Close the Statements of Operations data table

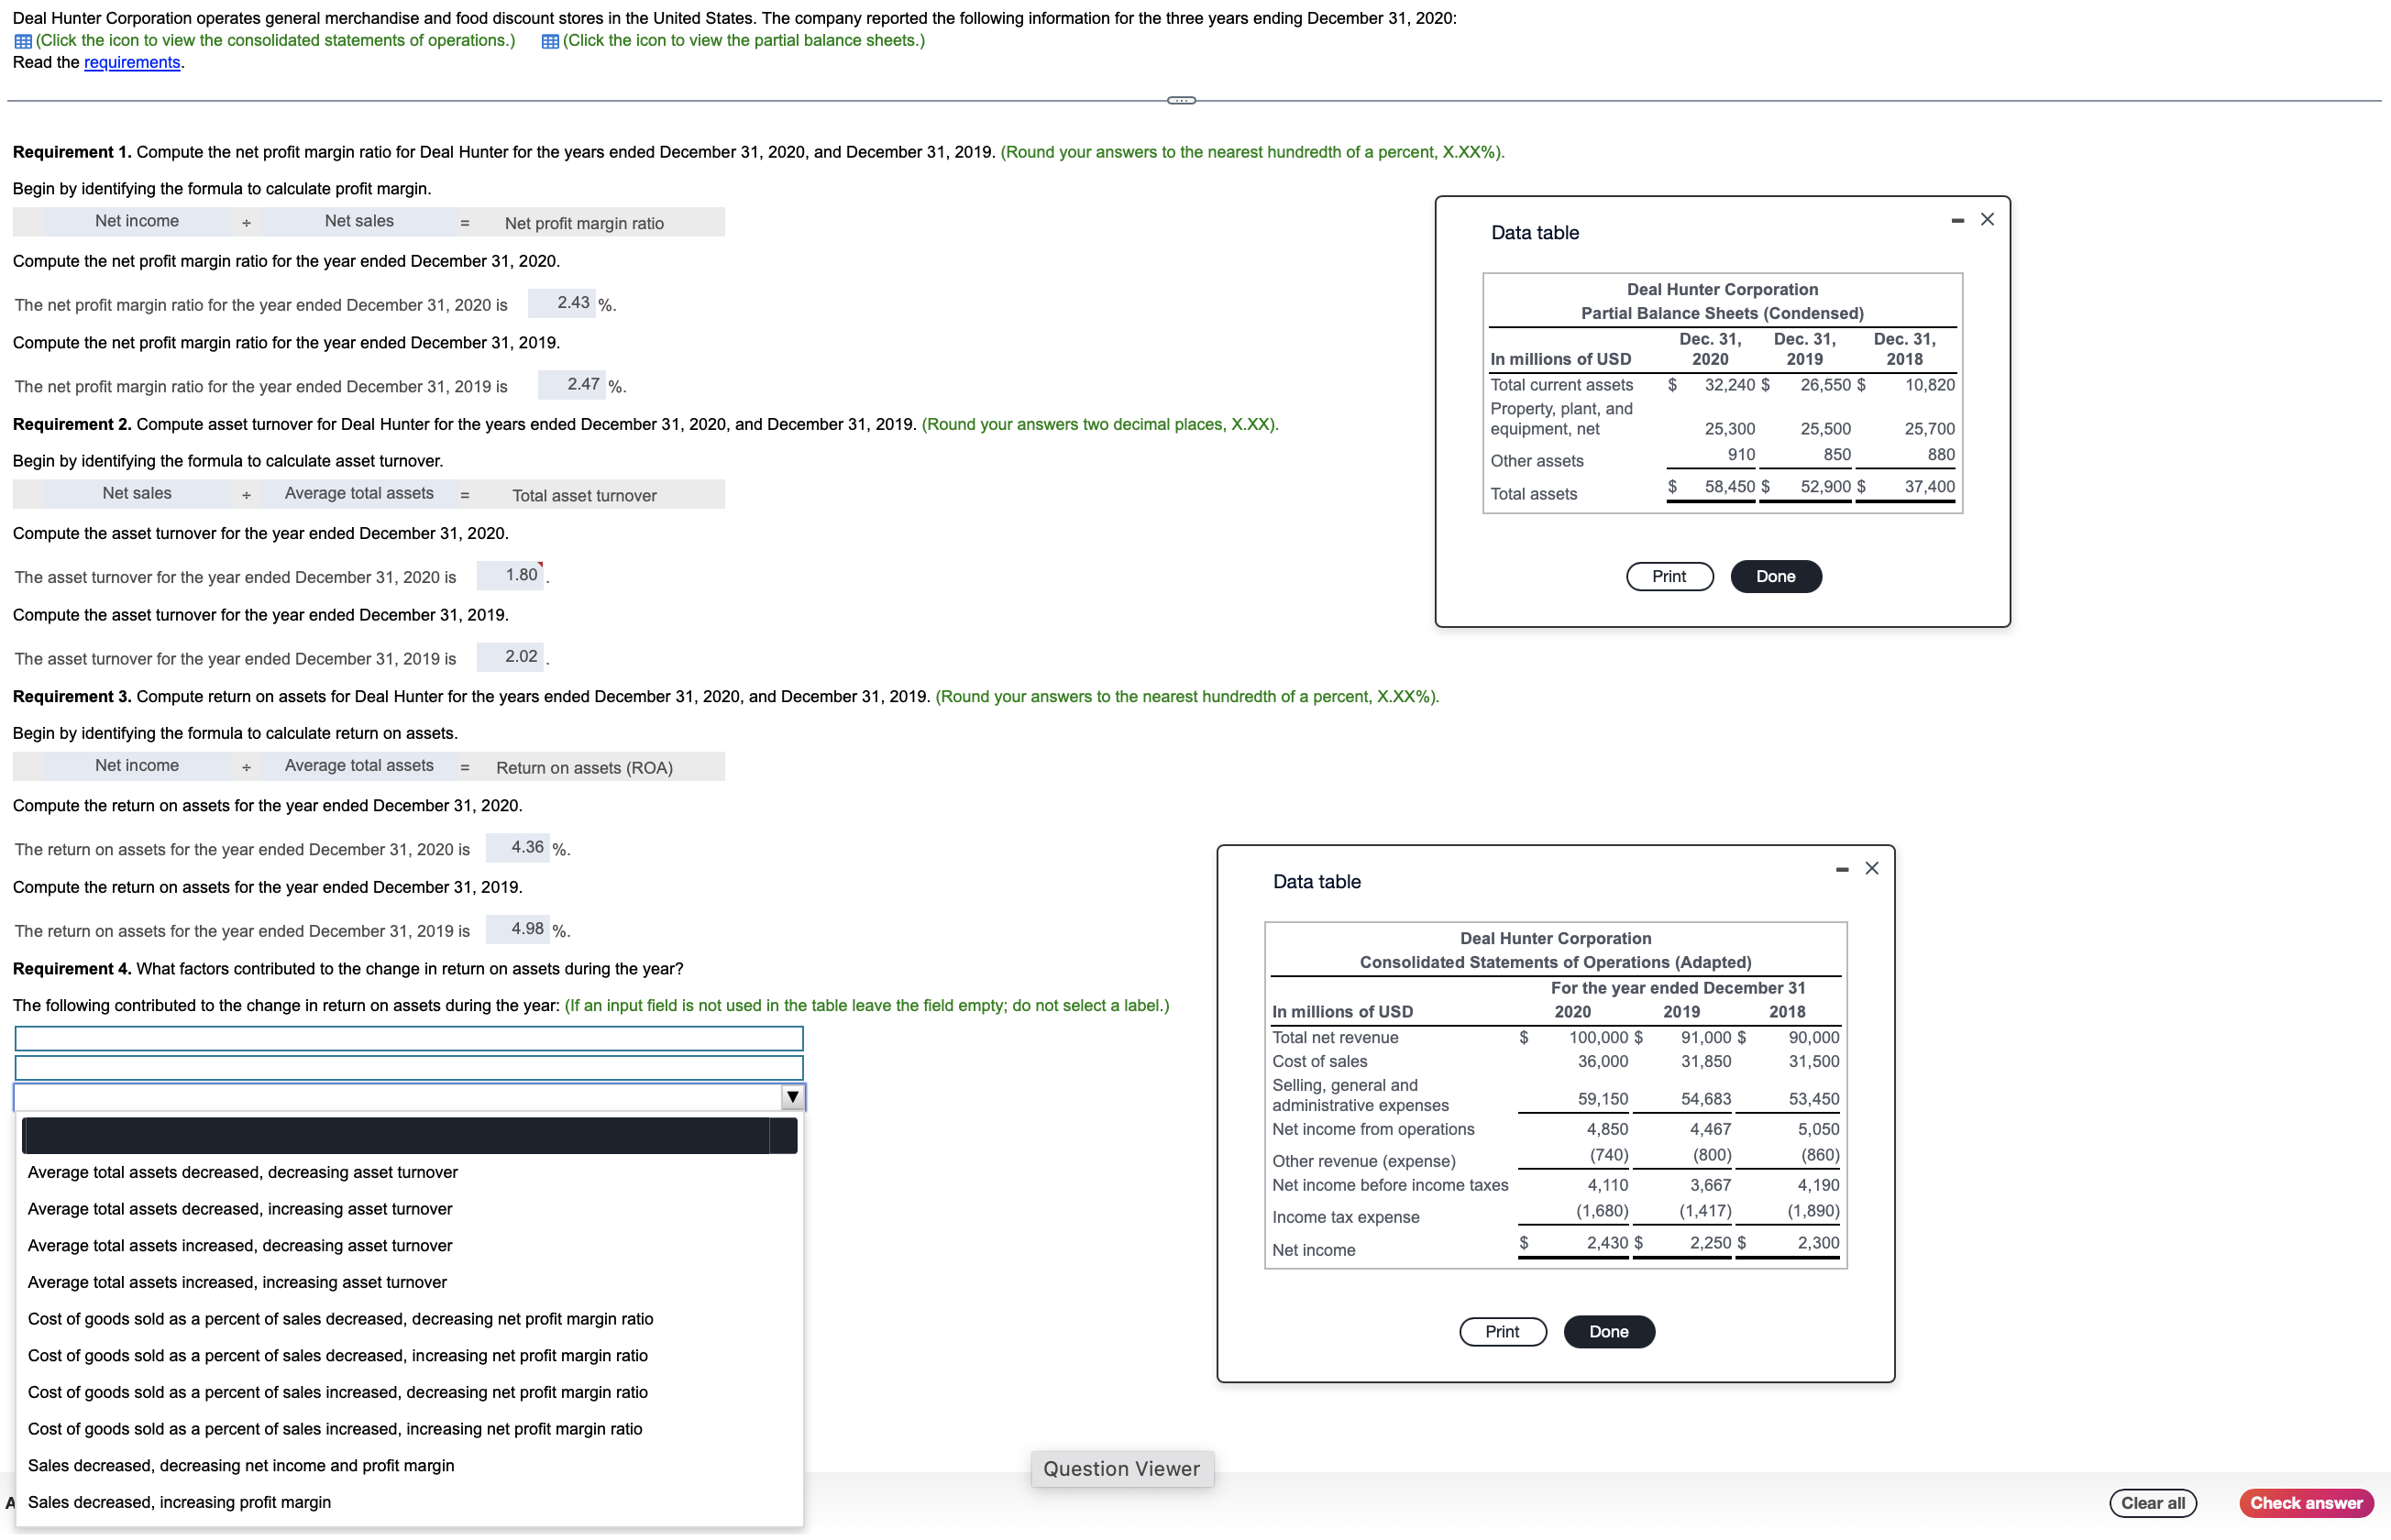tap(1871, 868)
